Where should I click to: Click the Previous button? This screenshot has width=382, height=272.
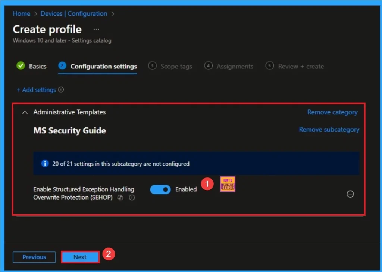coord(34,257)
